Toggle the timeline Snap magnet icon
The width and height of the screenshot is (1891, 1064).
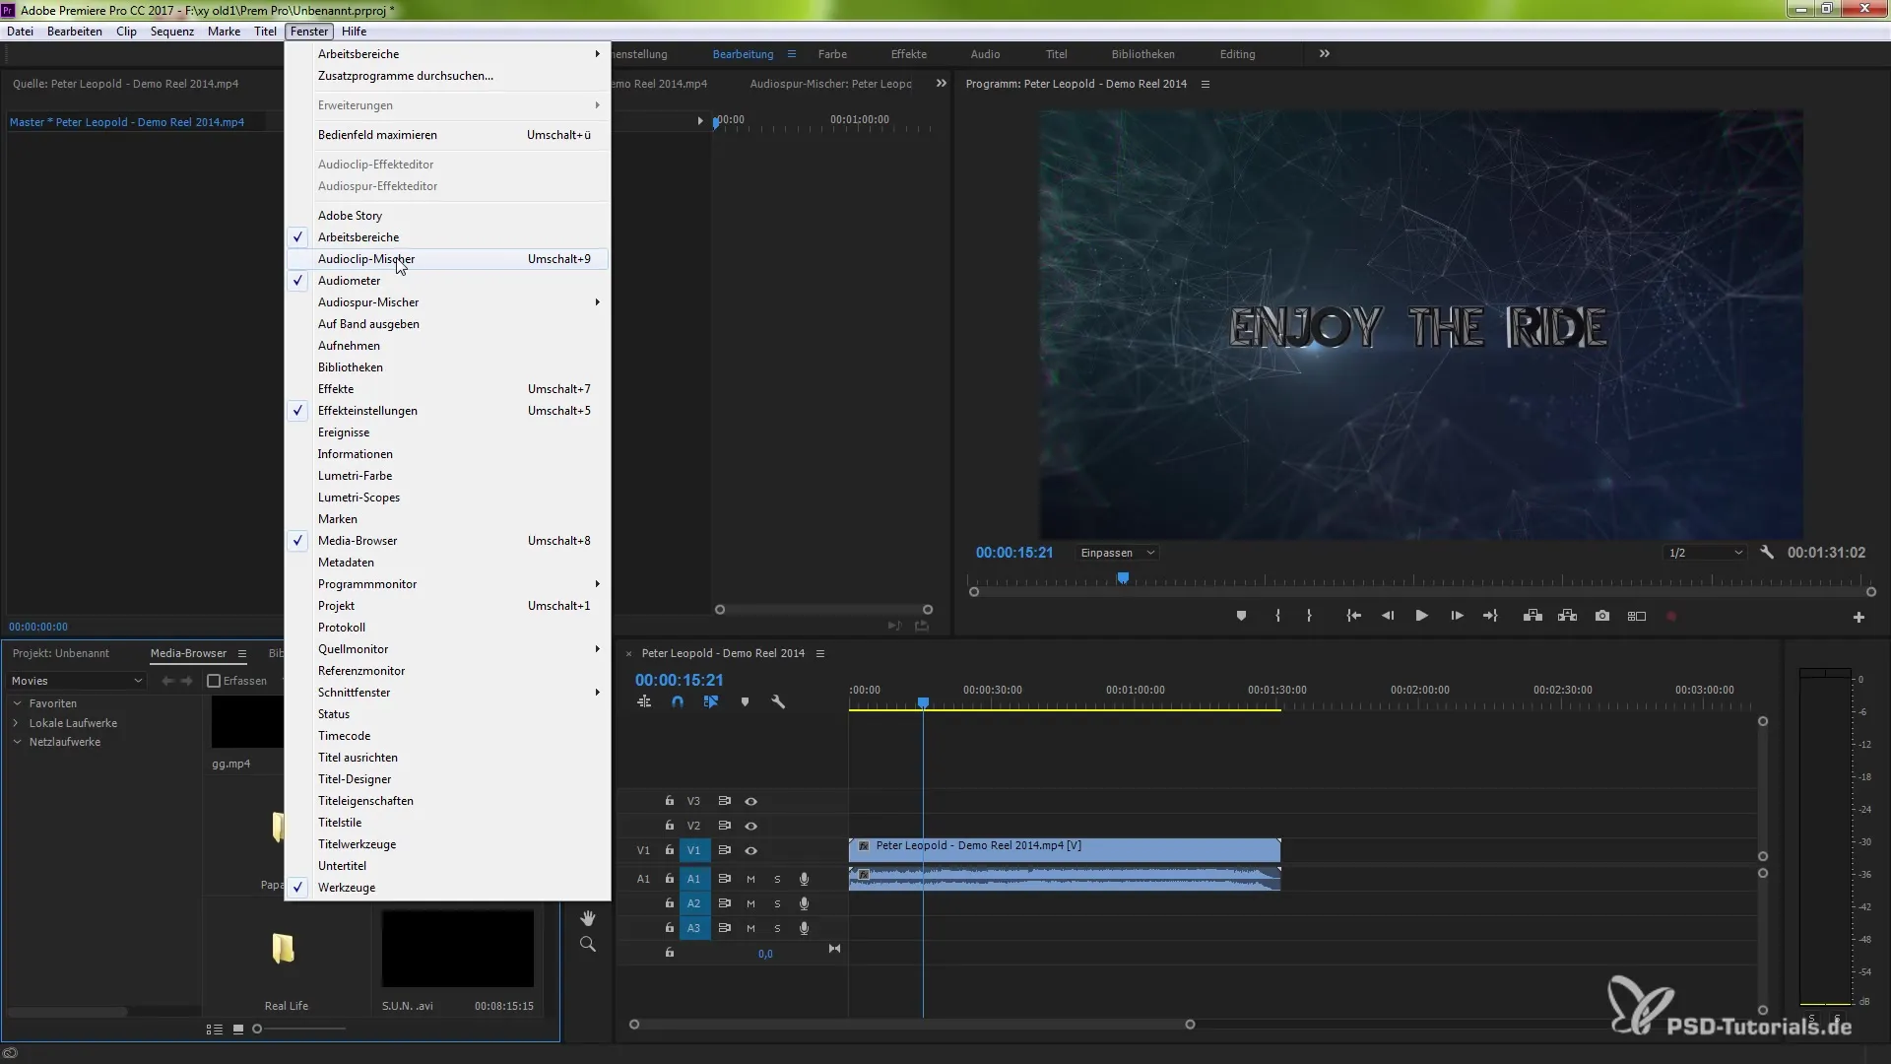point(678,701)
